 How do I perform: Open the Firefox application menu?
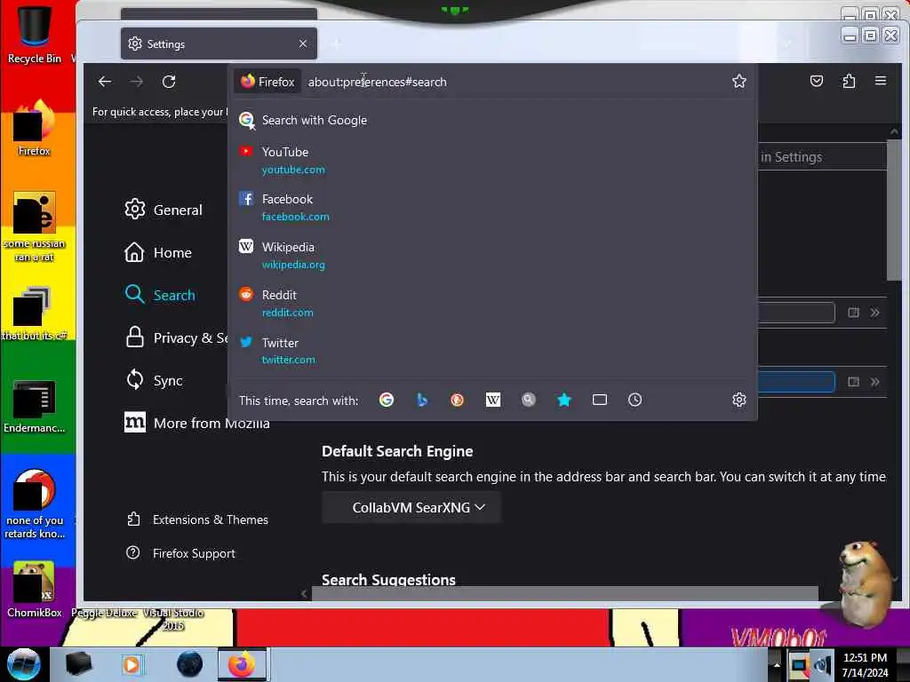(x=881, y=81)
